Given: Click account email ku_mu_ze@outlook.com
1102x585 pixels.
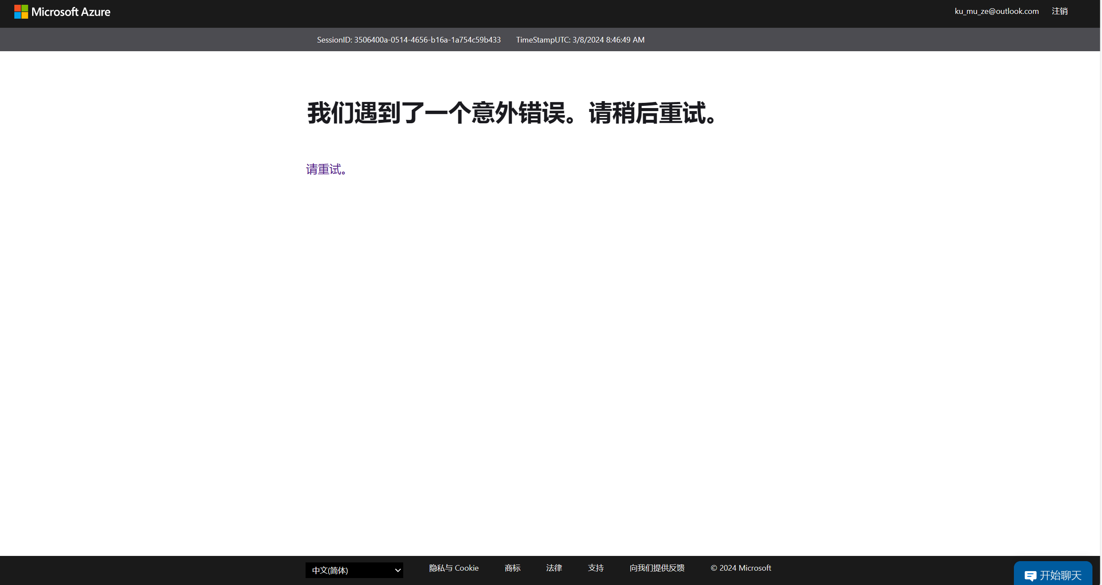Looking at the screenshot, I should (x=997, y=11).
